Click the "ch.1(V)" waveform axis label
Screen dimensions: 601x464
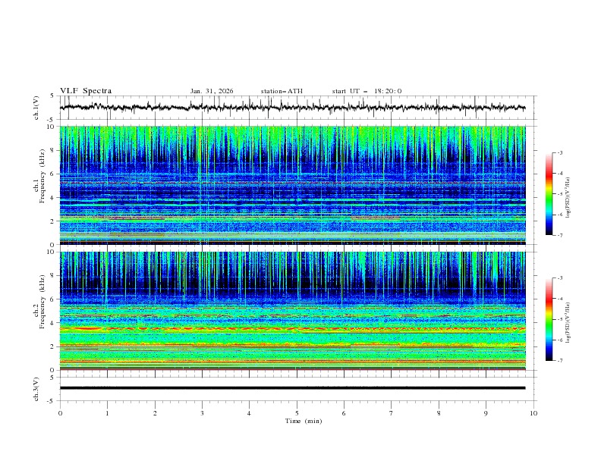[36, 108]
